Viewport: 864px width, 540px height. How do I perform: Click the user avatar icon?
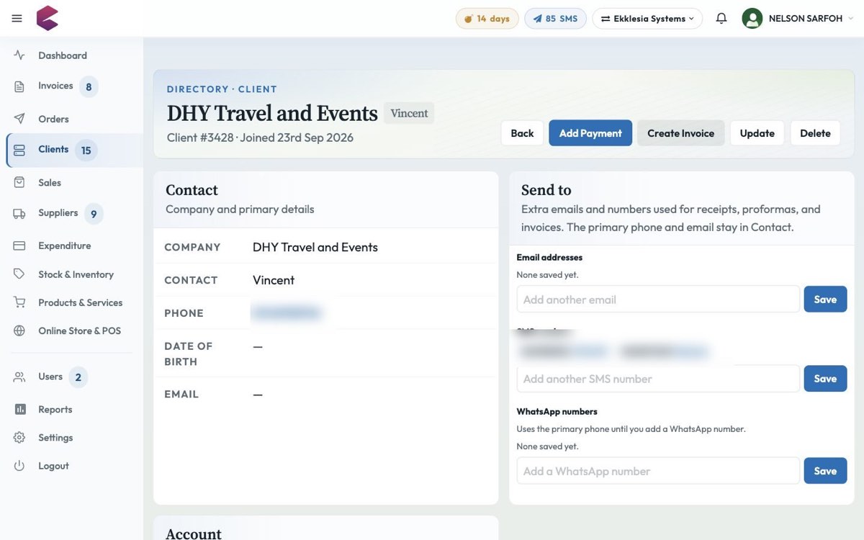pos(752,19)
